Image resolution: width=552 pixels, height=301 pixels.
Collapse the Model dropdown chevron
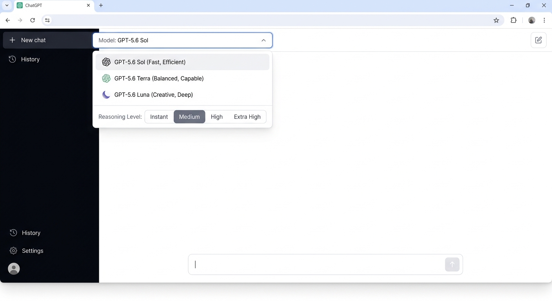263,40
